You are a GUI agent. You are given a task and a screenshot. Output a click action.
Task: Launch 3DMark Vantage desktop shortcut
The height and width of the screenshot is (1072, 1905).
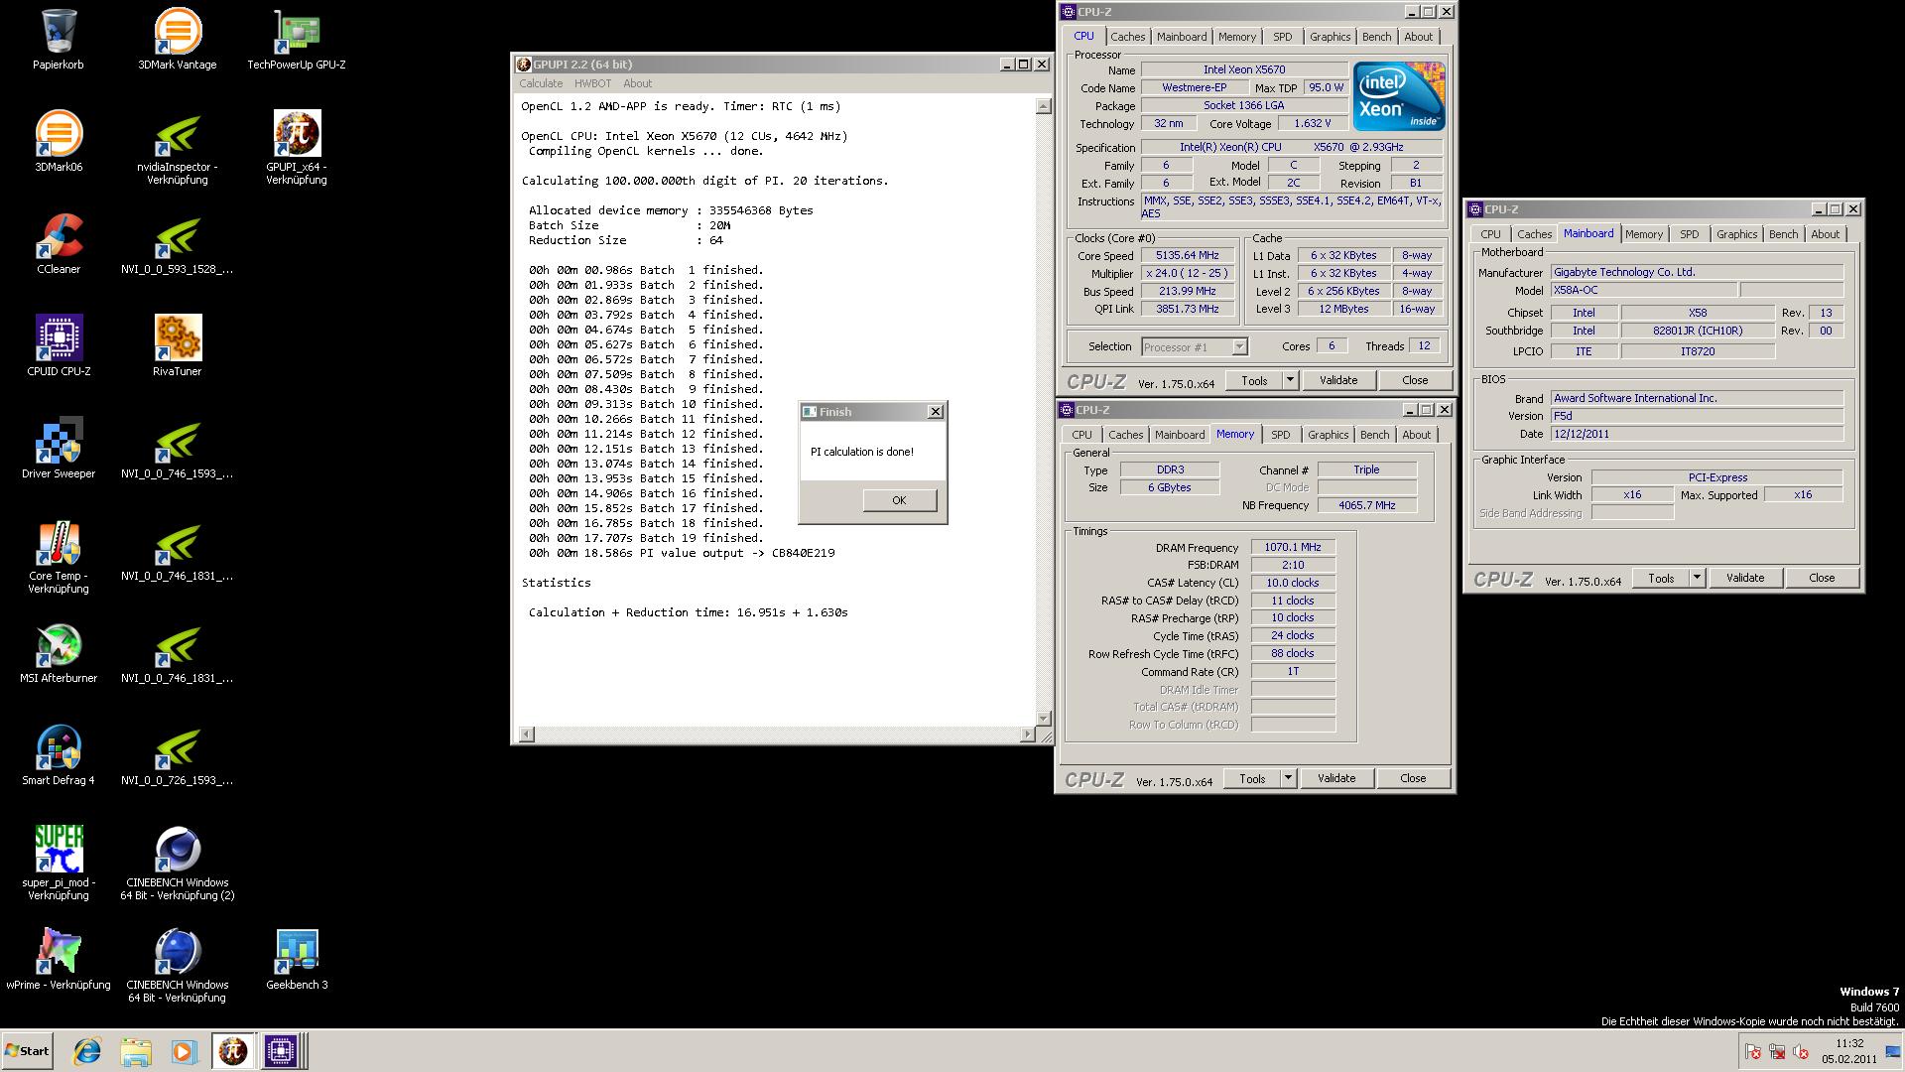[178, 40]
